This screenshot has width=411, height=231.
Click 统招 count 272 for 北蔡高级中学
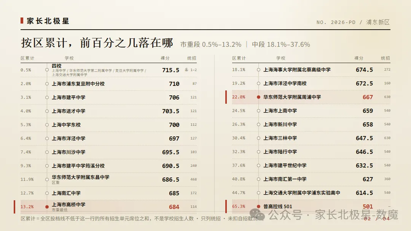[x=387, y=70]
